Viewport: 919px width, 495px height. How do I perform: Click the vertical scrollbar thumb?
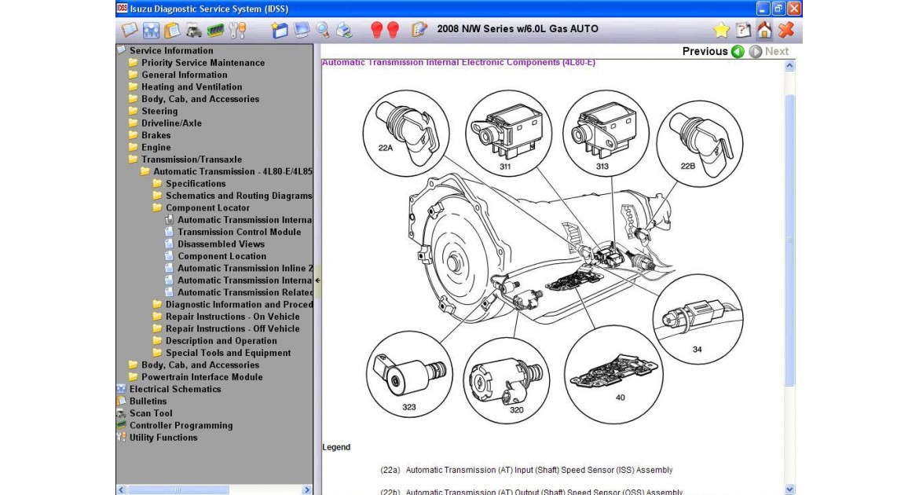tap(789, 240)
